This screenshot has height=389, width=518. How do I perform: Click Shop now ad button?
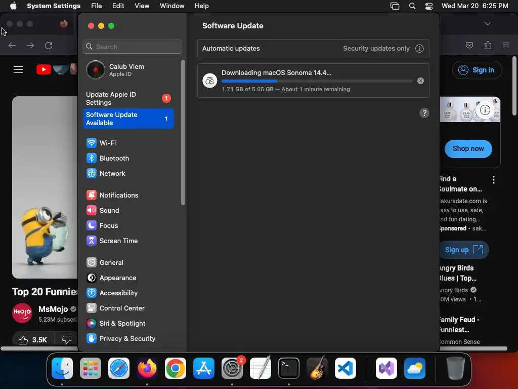pyautogui.click(x=468, y=149)
